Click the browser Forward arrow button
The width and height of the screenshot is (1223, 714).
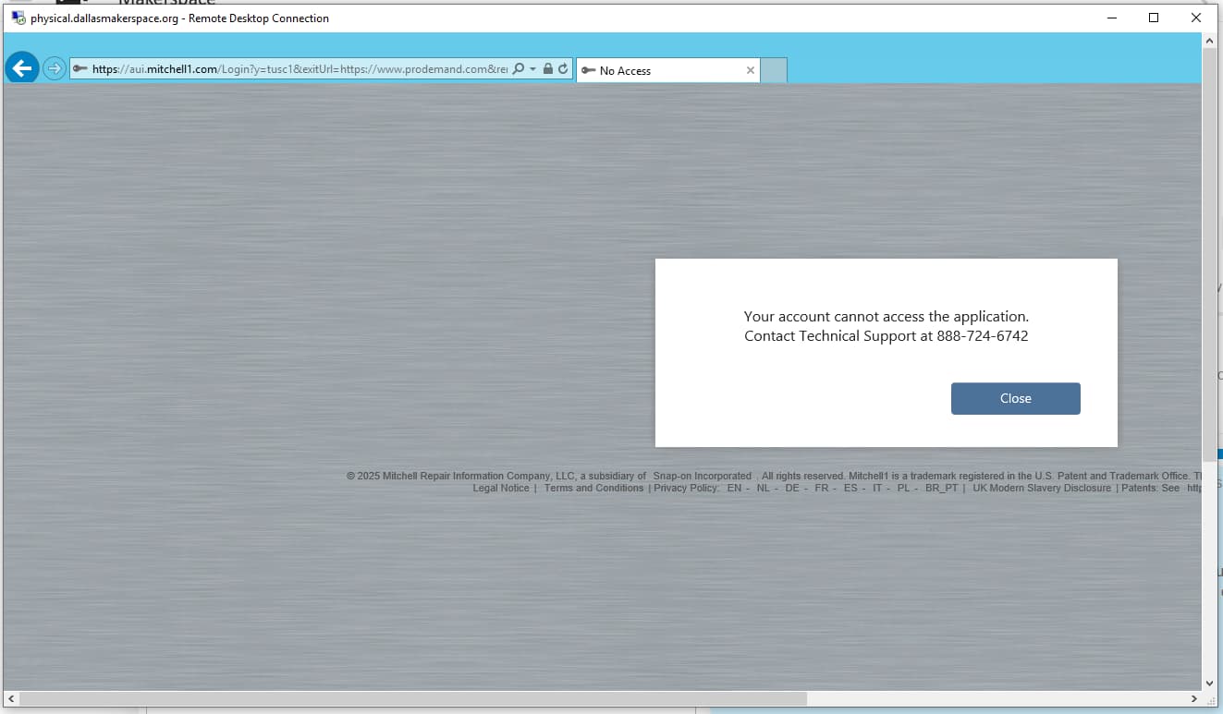[55, 69]
